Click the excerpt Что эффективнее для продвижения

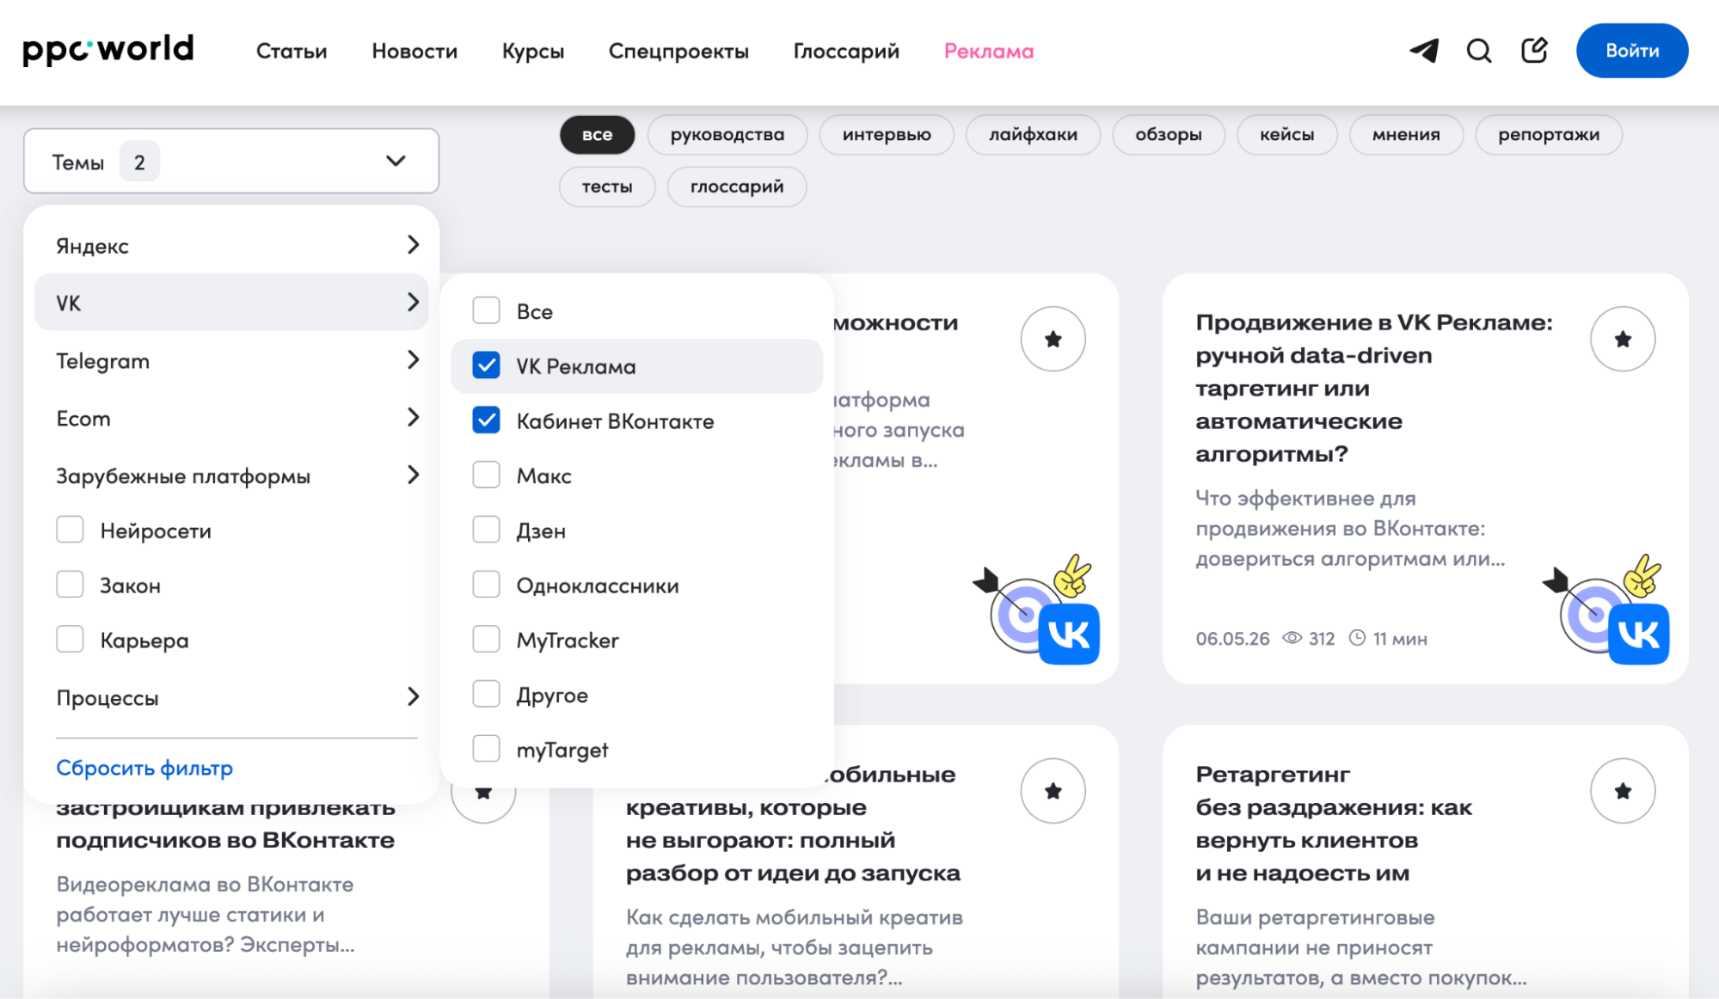(1350, 529)
